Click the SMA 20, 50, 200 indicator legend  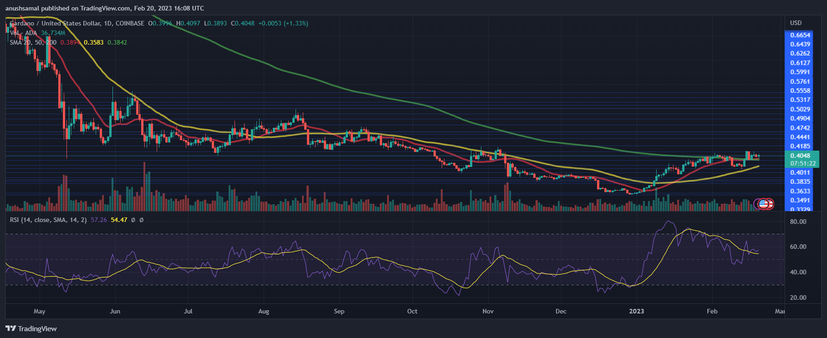33,42
